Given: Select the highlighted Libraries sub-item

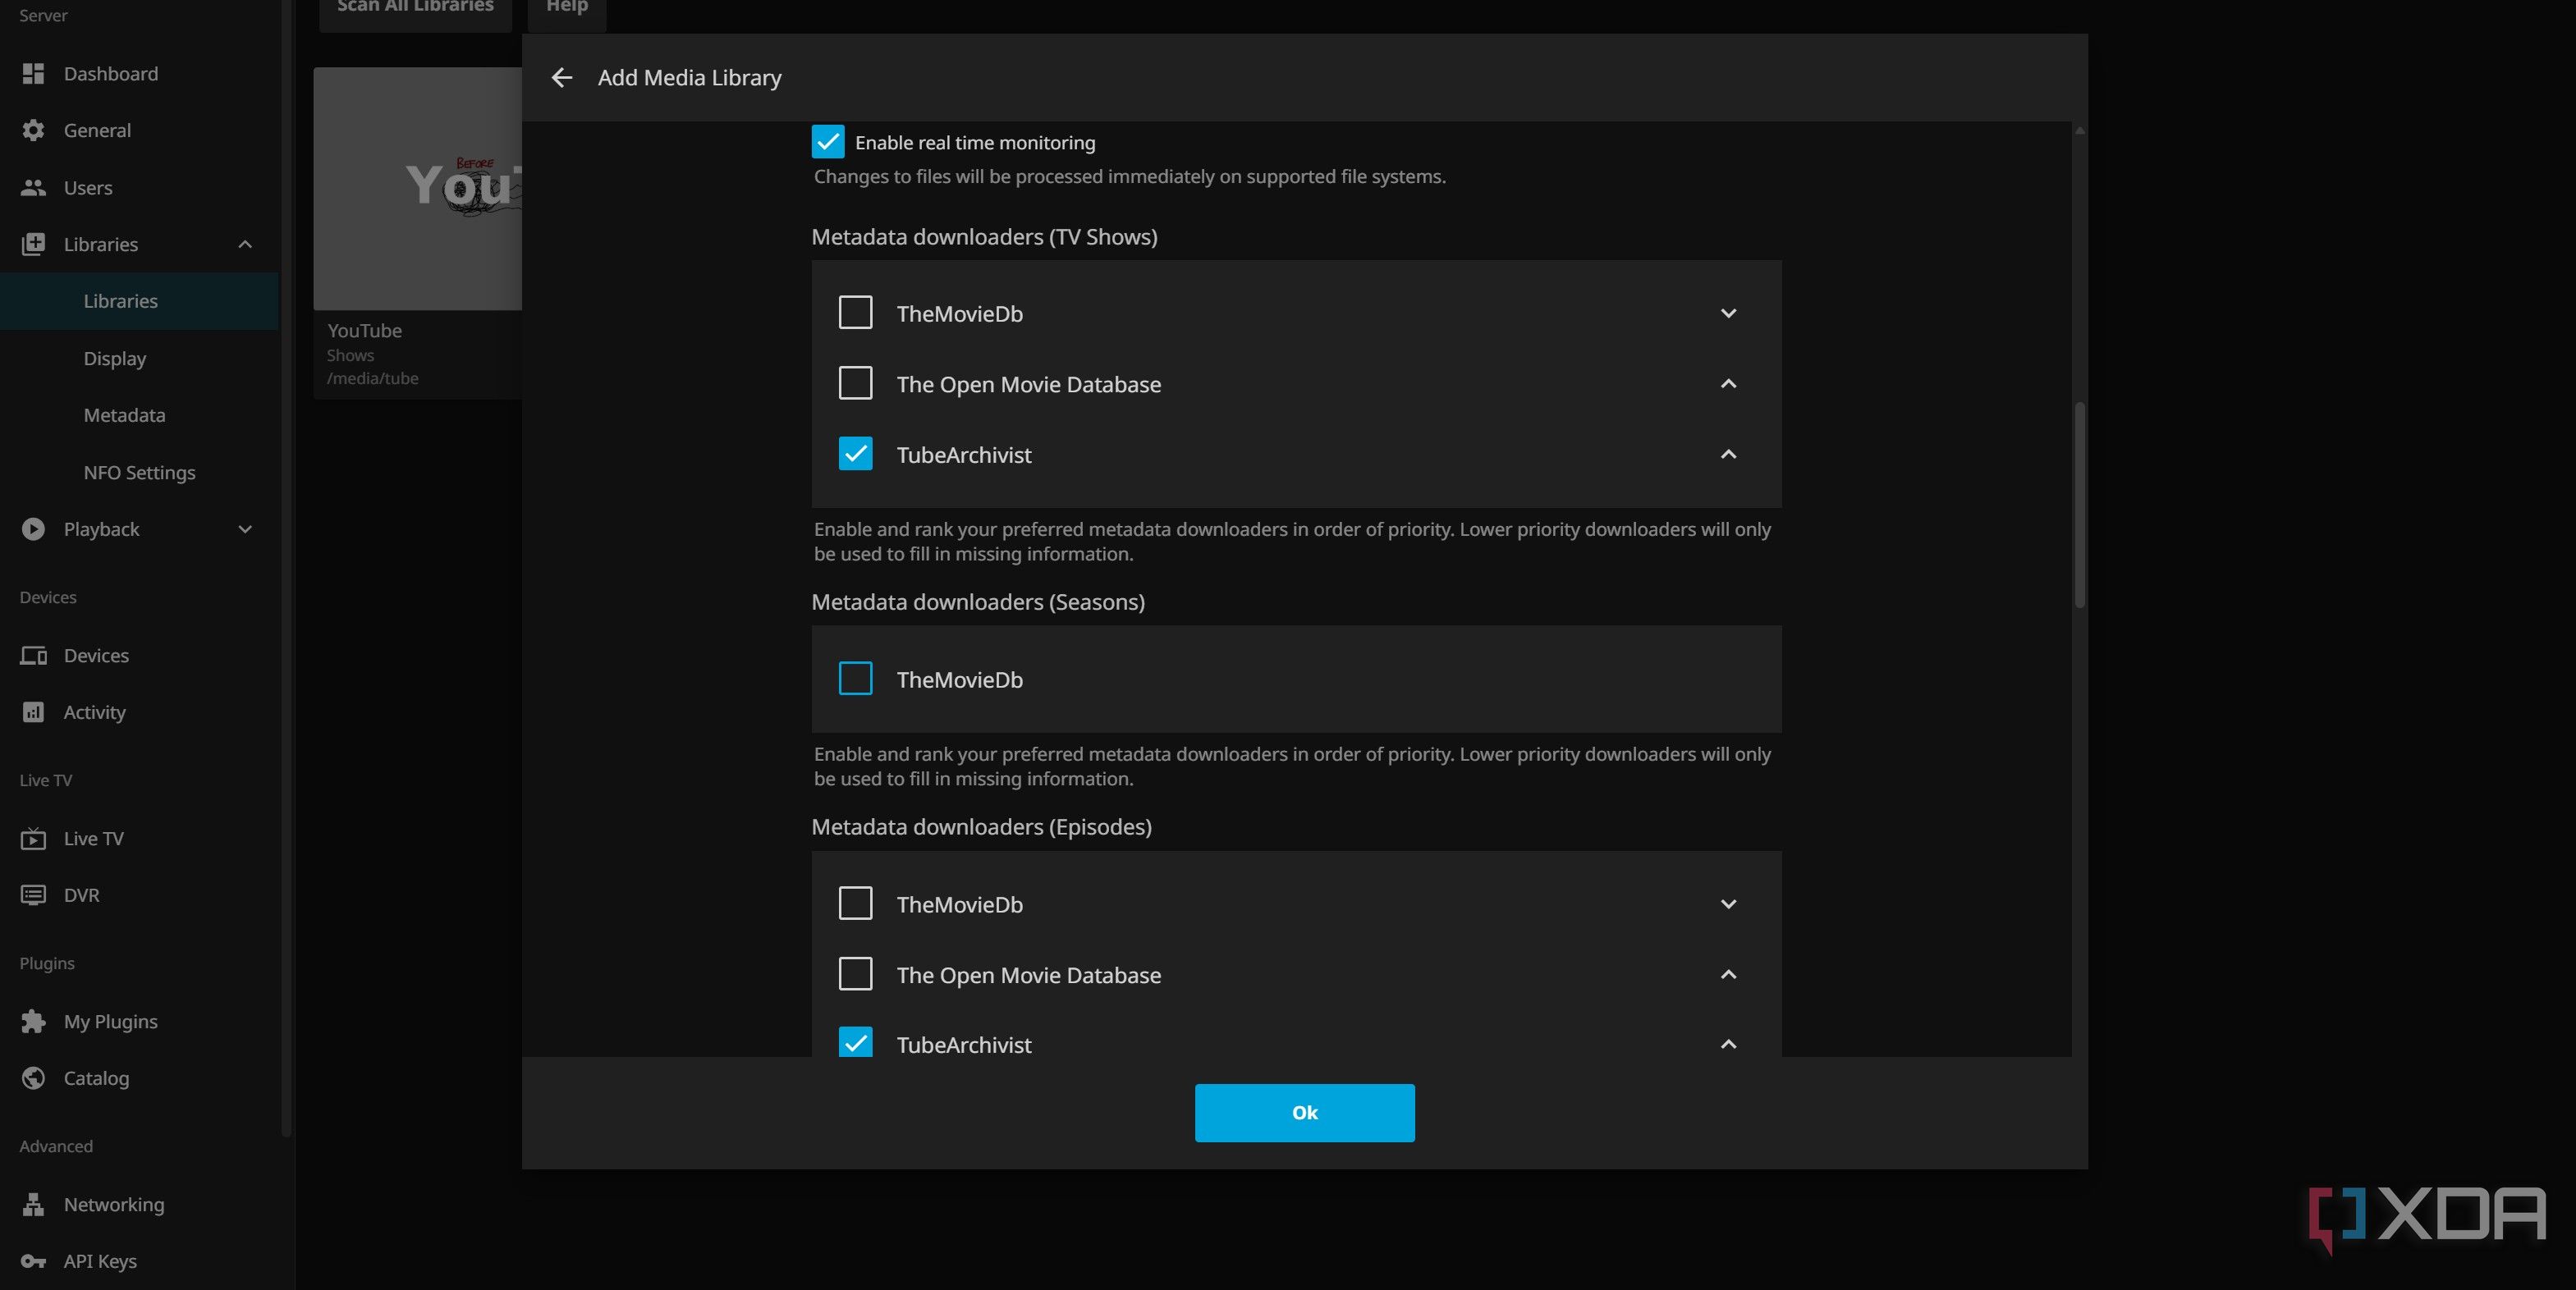Looking at the screenshot, I should [139, 302].
